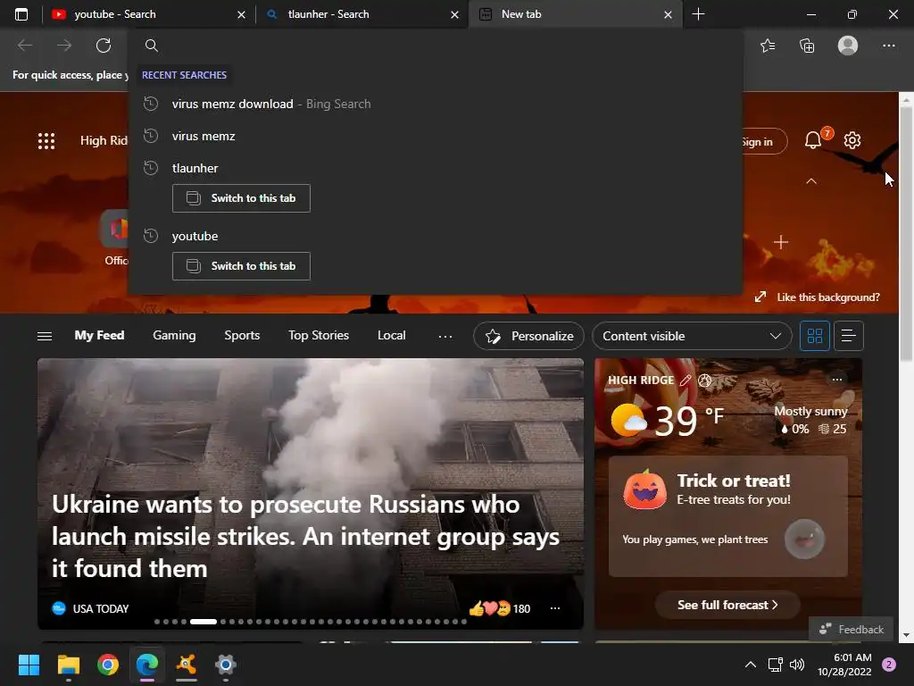Click Switch to this tab under youtube
Viewport: 914px width, 686px height.
tap(241, 266)
